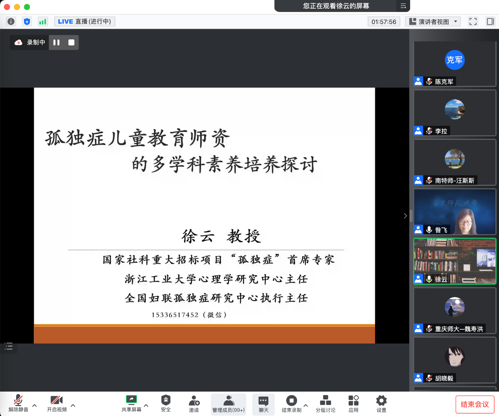
Task: Click the blue encryption shield icon
Action: [27, 22]
